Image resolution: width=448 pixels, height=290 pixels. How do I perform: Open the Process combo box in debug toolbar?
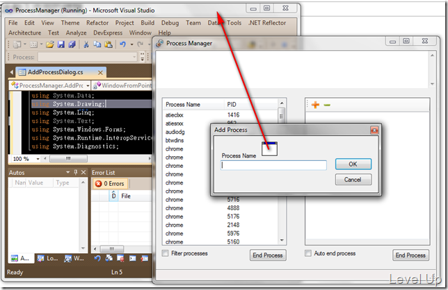(x=88, y=57)
